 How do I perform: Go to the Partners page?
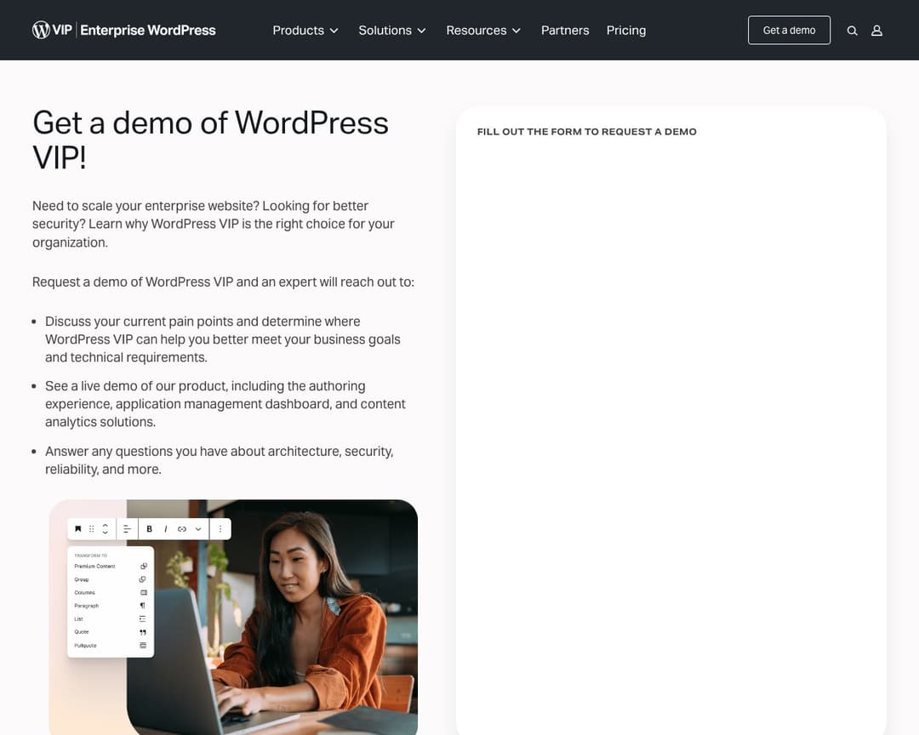coord(565,30)
